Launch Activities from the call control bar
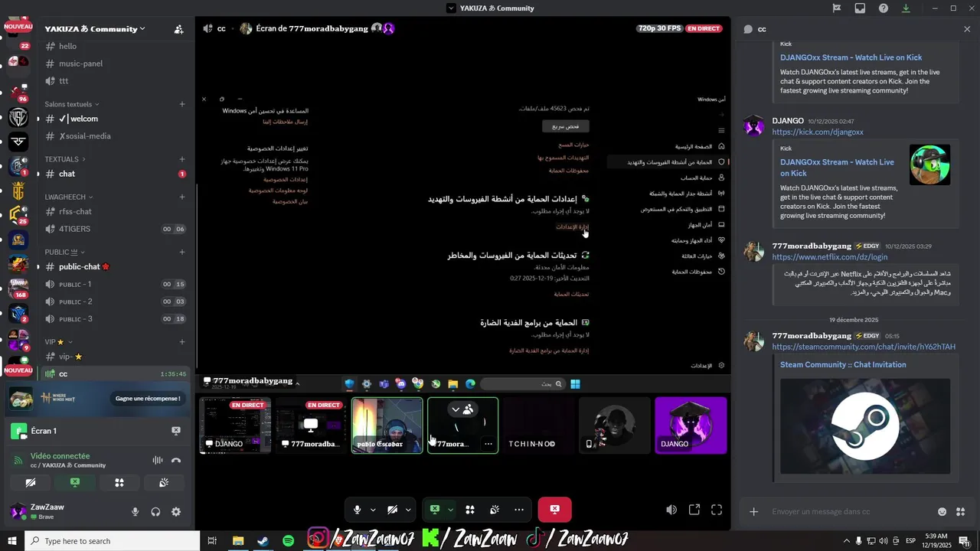The image size is (980, 551). (x=470, y=510)
